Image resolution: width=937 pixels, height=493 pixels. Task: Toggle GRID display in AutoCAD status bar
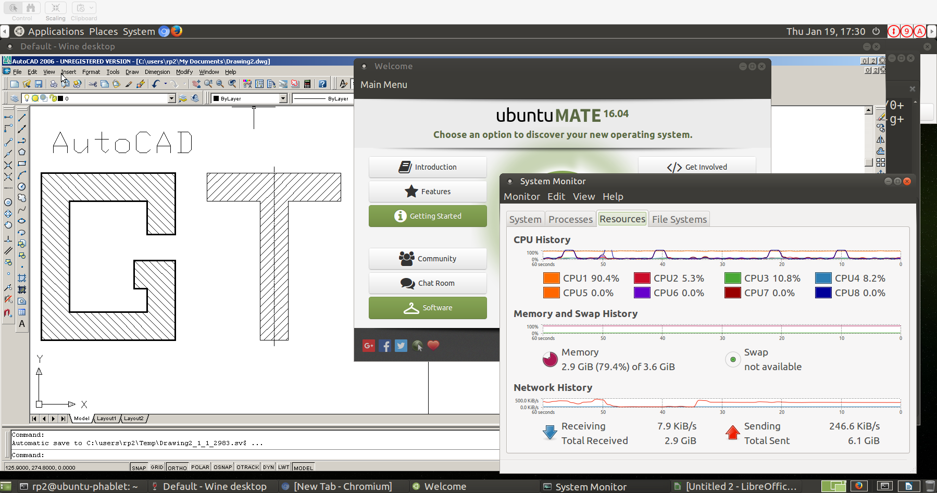click(x=157, y=467)
